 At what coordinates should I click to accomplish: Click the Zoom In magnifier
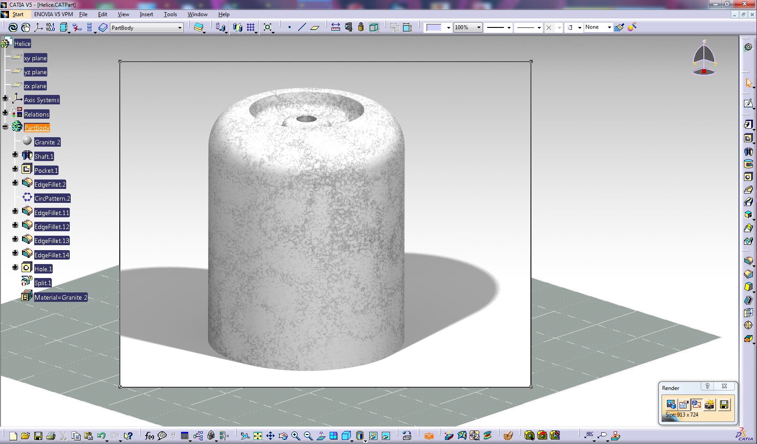tap(295, 436)
